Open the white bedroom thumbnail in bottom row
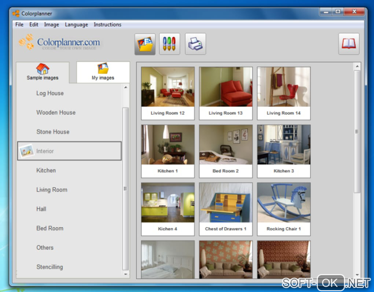 [168, 259]
